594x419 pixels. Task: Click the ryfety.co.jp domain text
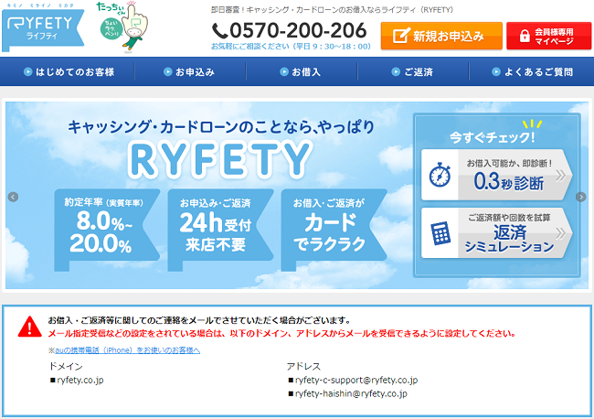[80, 380]
